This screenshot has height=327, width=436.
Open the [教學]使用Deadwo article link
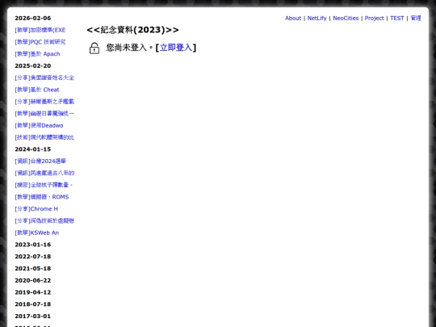pos(39,126)
